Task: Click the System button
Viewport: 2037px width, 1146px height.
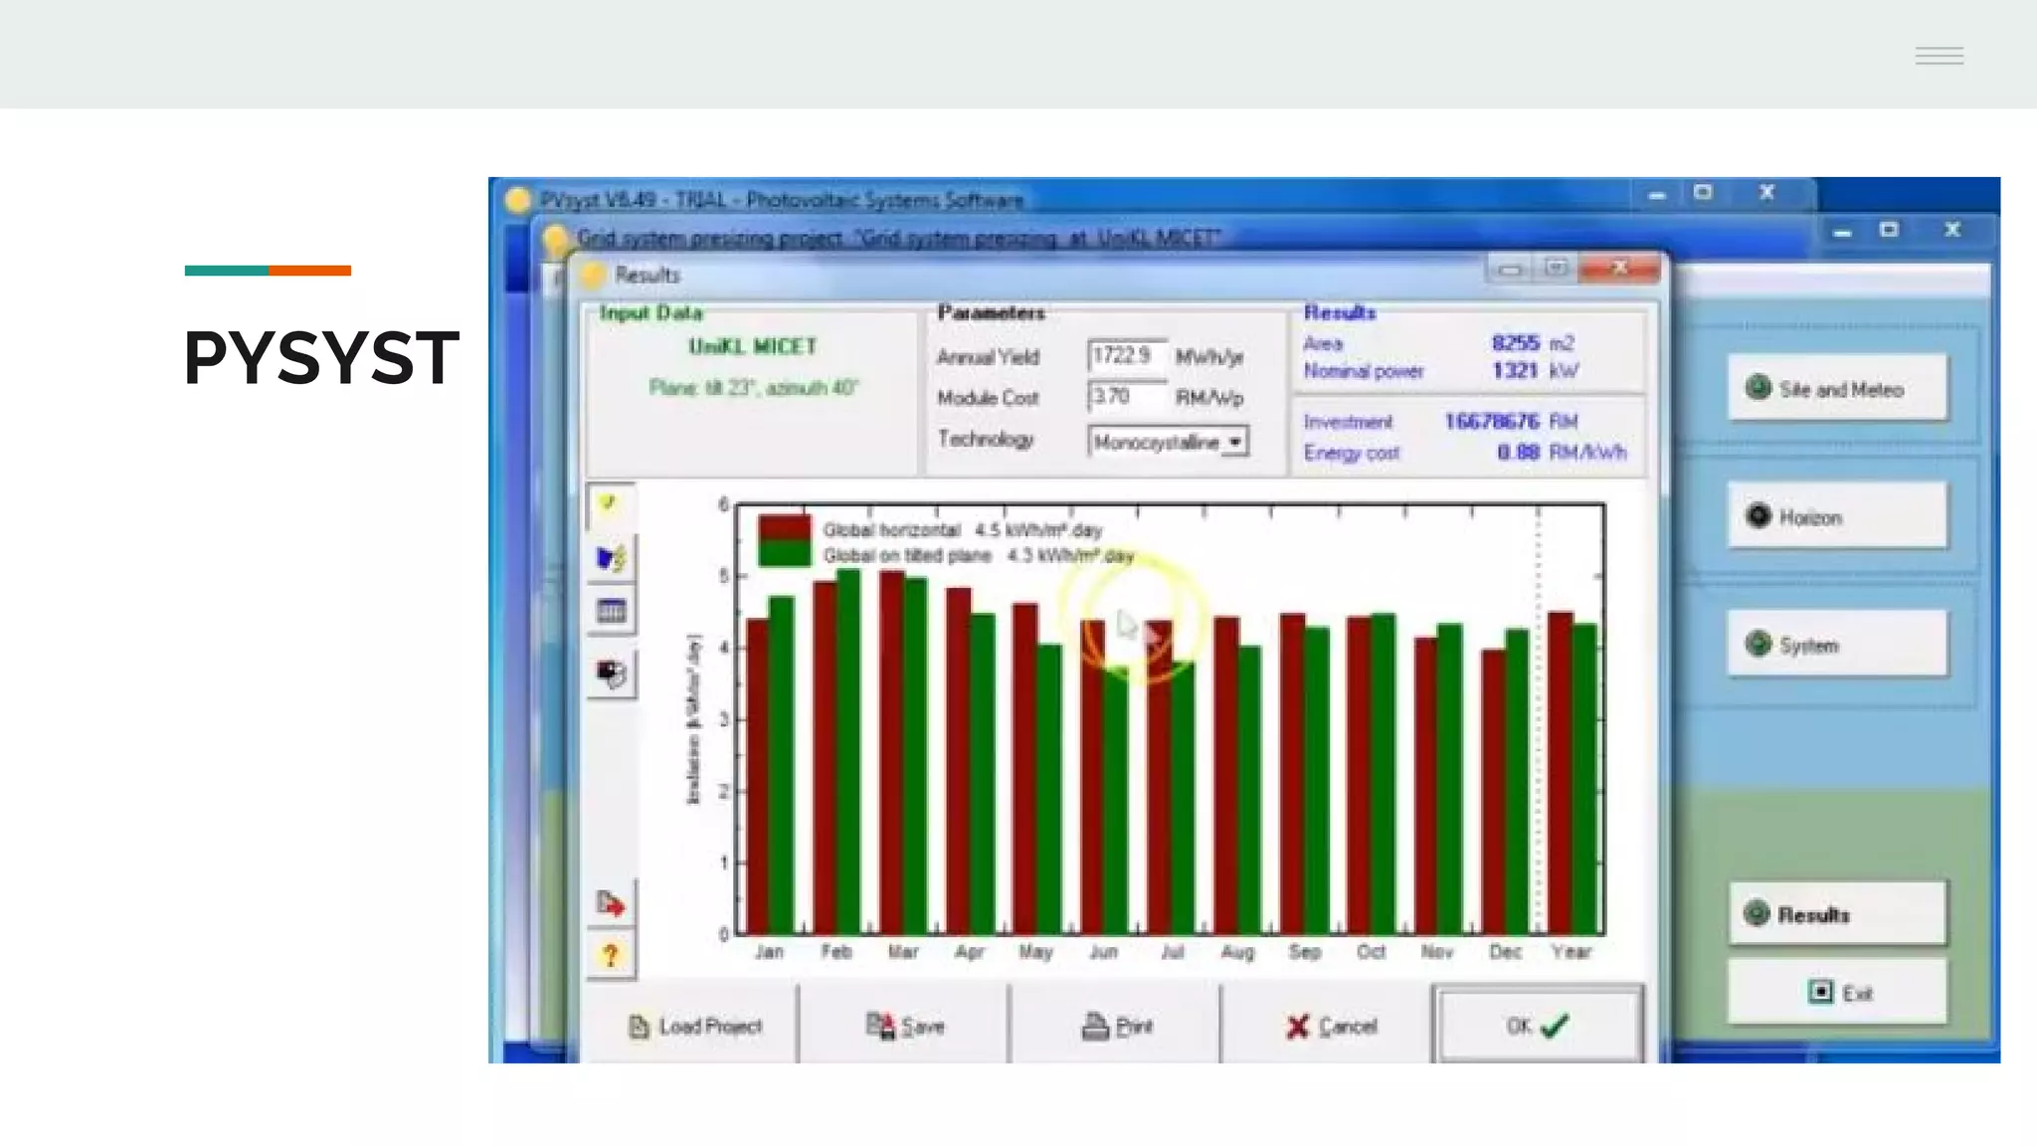Action: [1836, 645]
